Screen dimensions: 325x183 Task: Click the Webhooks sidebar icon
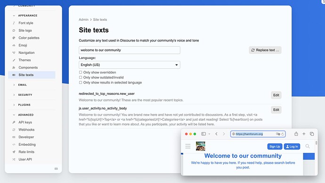14,130
